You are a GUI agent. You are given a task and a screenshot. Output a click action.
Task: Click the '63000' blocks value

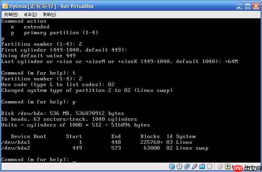coord(152,148)
